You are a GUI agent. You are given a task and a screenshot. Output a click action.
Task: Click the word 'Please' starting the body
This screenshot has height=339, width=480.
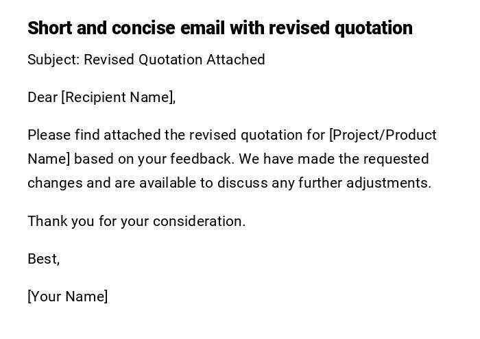(x=49, y=135)
